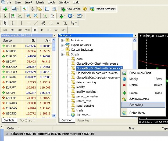Open the Data Window crosshair icon
Screen dimensions: 168x141
32,9
